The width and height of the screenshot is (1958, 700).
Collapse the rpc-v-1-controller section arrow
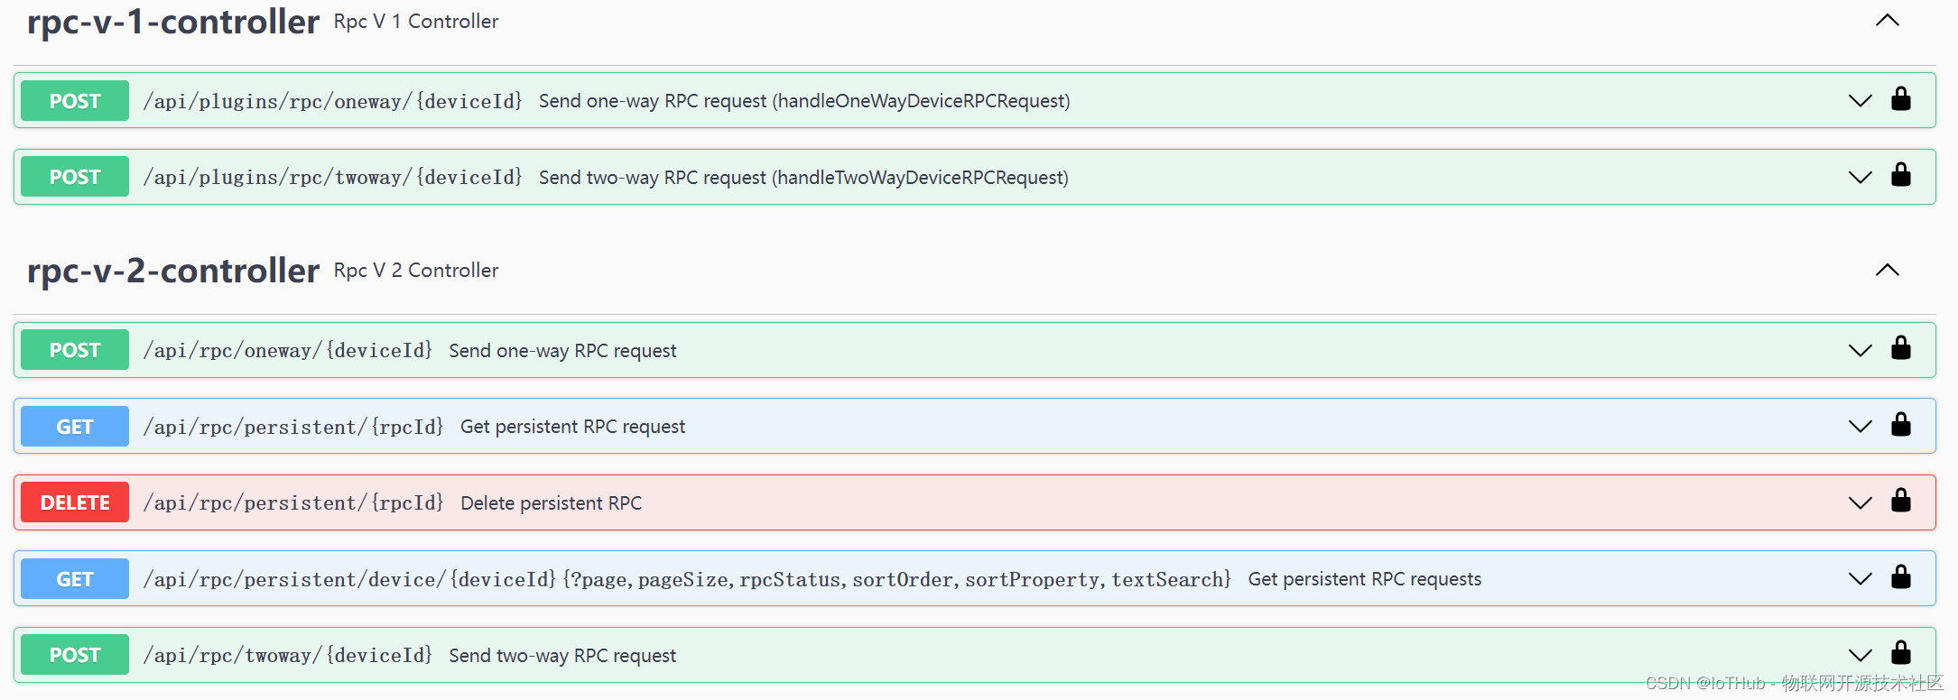[x=1887, y=21]
